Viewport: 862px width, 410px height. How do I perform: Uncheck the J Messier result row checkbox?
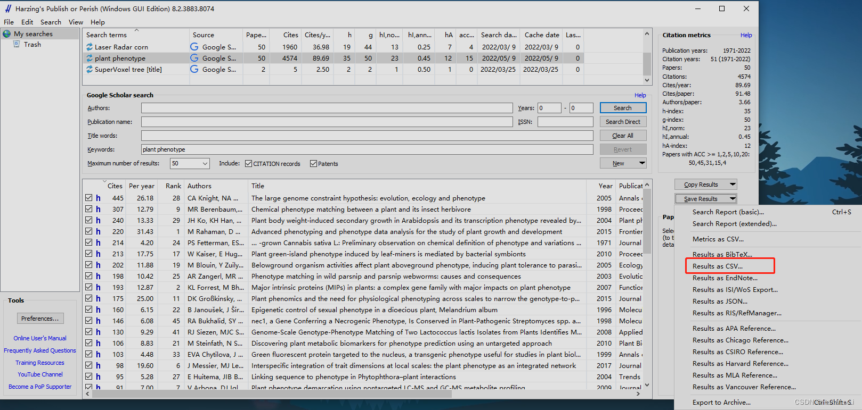88,365
